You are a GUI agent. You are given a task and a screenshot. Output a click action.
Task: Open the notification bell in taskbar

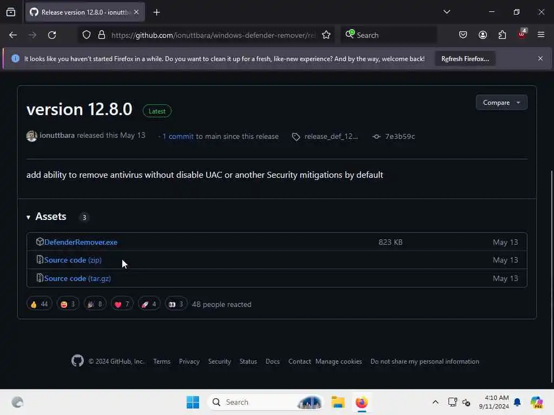tap(517, 402)
